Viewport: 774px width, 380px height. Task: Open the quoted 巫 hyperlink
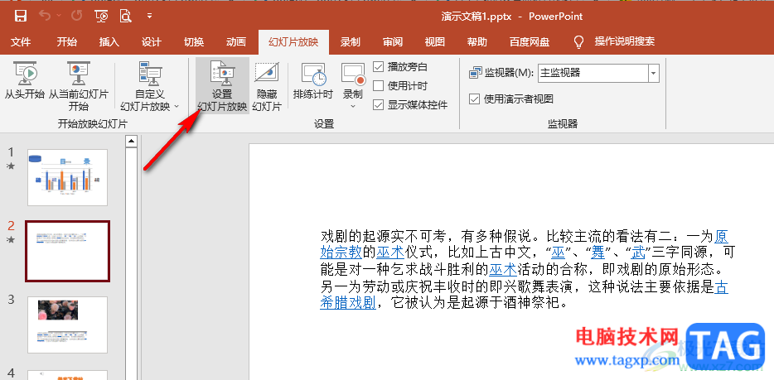[x=558, y=253]
